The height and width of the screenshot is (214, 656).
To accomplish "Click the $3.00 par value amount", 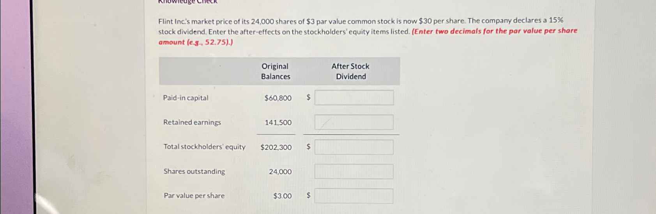I will 282,196.
